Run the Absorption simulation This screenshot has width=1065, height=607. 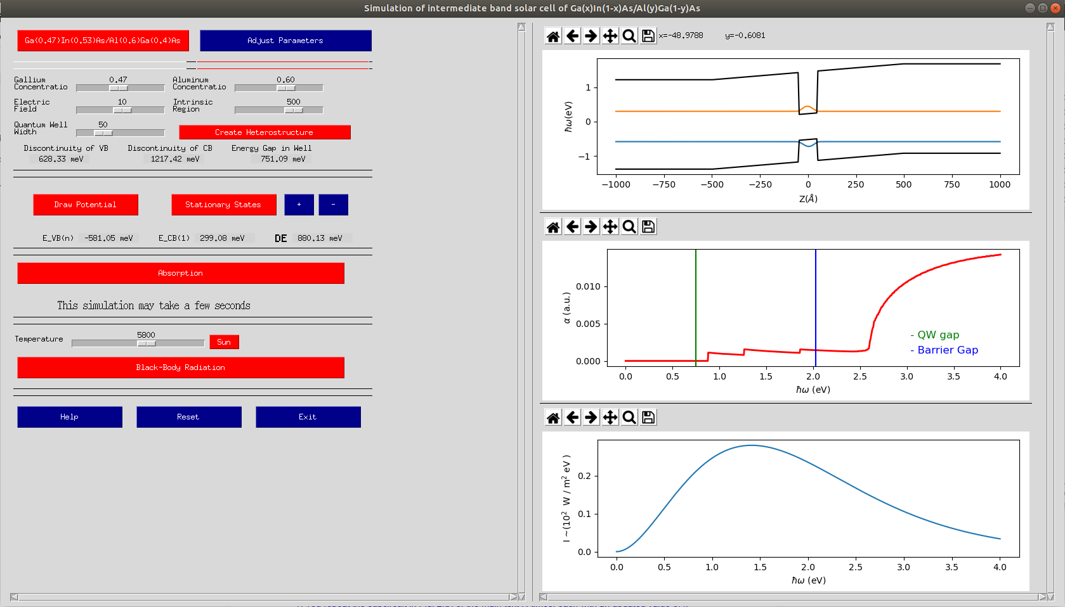[181, 273]
